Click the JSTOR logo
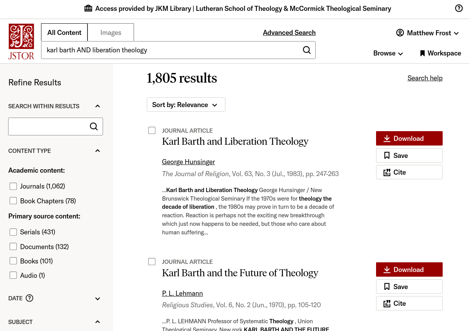 pyautogui.click(x=21, y=41)
